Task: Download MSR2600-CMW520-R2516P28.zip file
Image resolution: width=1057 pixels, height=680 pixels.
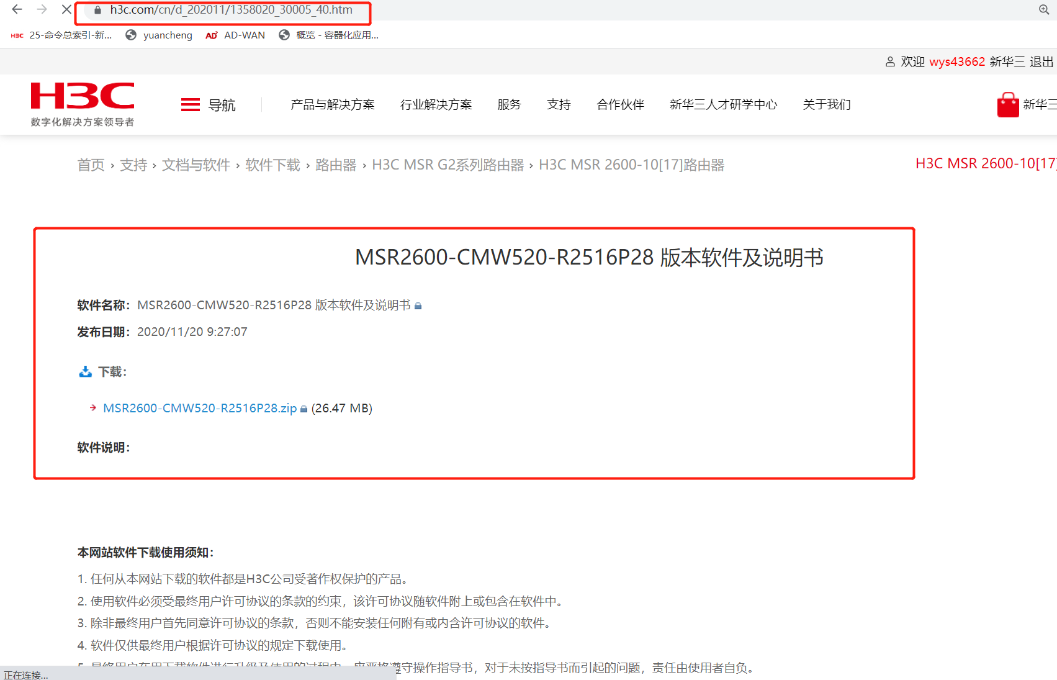Action: tap(200, 408)
